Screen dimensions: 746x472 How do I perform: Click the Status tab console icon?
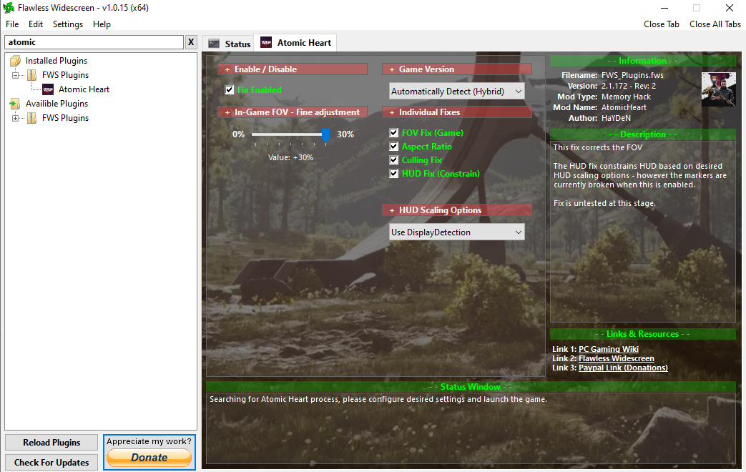coord(213,44)
